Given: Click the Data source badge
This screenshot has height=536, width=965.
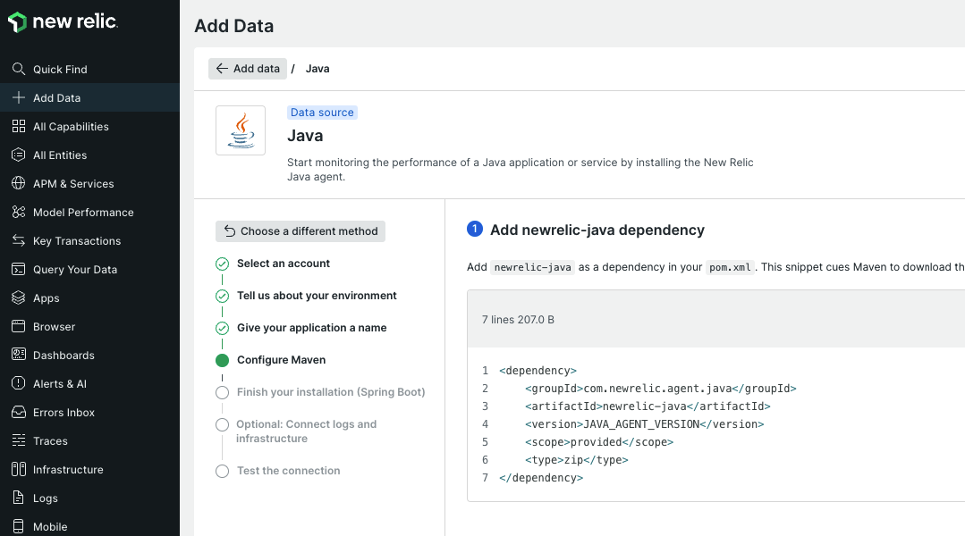Looking at the screenshot, I should point(322,112).
